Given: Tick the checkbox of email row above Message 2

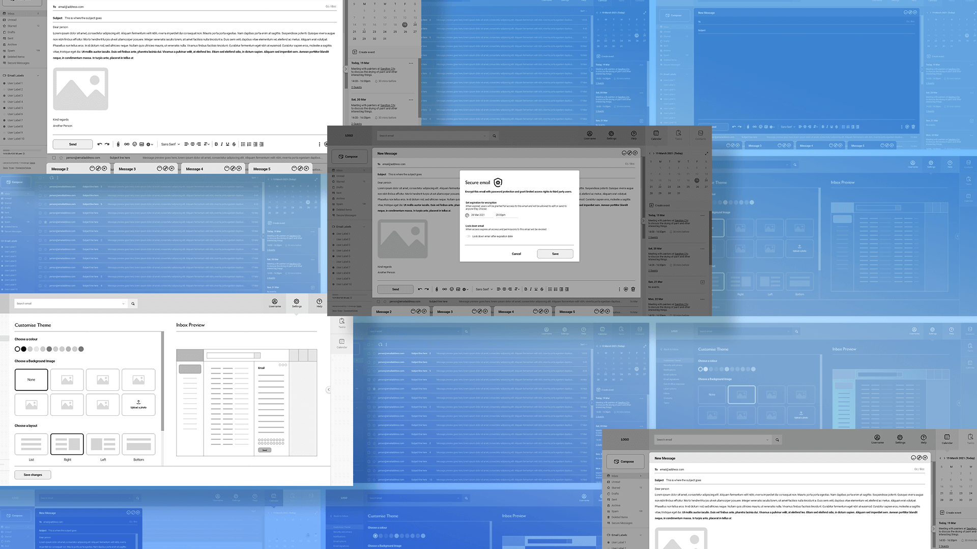Looking at the screenshot, I should pyautogui.click(x=54, y=158).
